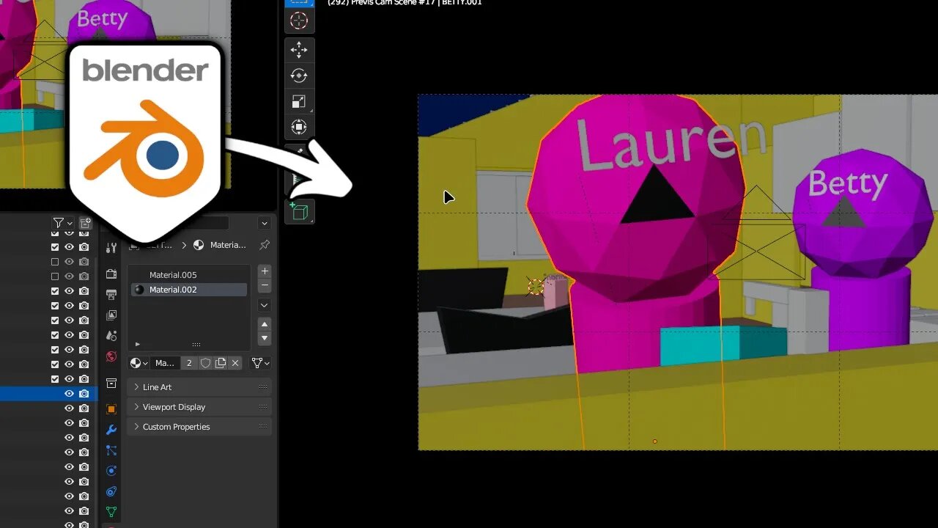
Task: Unlink material with the X button
Action: pos(235,363)
